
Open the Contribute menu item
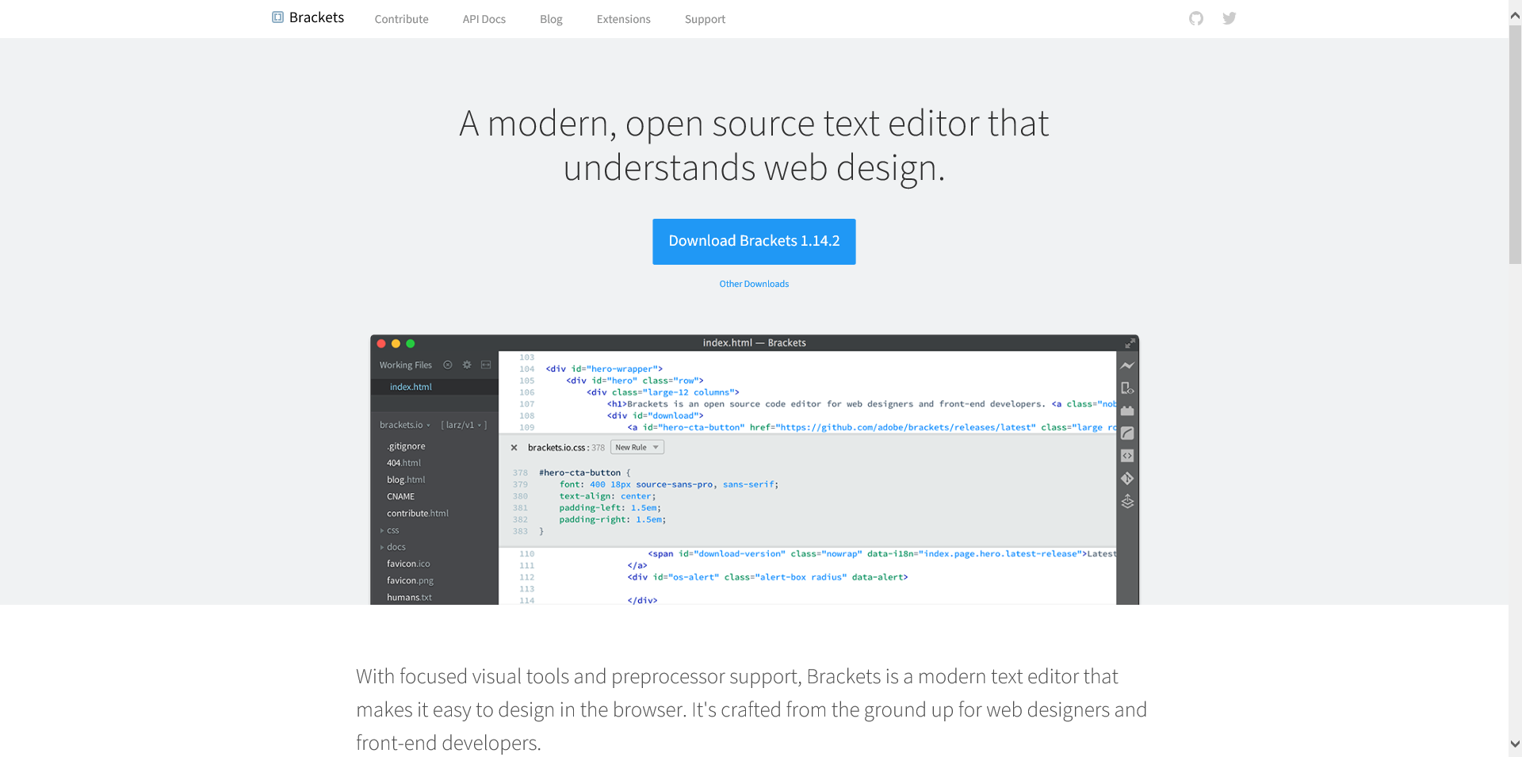click(401, 19)
